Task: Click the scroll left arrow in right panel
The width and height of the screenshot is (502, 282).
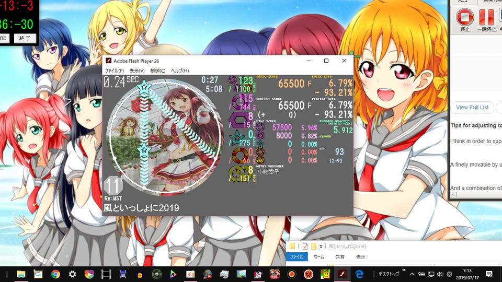Action: [453, 195]
